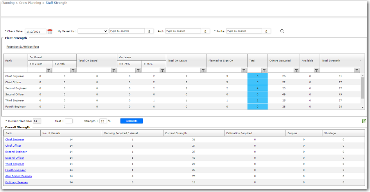Screen dimensions: 370x192
Task: Open the Check Date calendar picker
Action: pos(50,31)
